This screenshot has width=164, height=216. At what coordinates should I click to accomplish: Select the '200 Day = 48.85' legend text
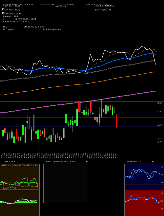pos(13,14)
